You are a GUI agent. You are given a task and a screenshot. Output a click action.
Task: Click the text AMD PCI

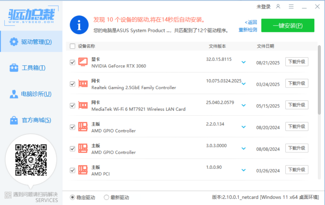tap(101, 174)
